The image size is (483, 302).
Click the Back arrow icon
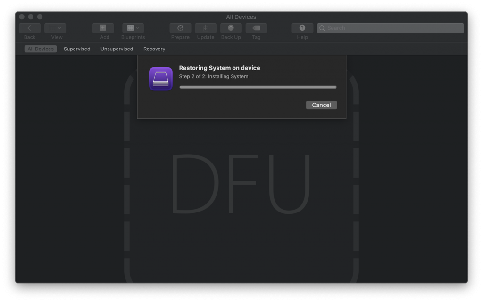pyautogui.click(x=29, y=28)
